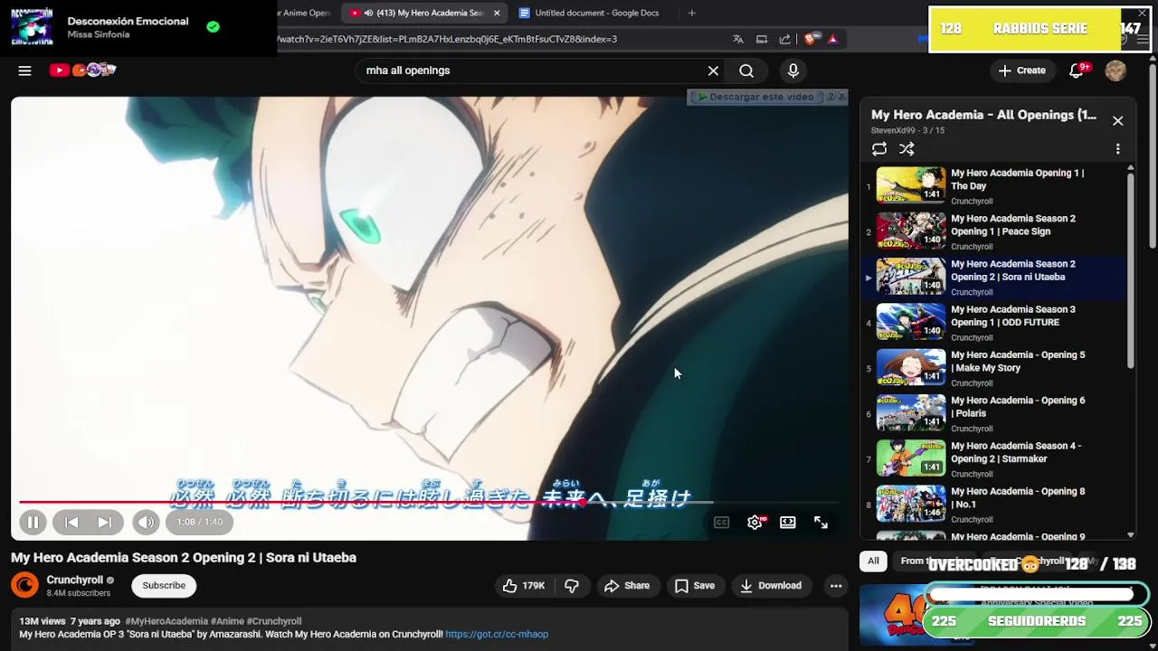Click the translate page icon in address bar

738,39
